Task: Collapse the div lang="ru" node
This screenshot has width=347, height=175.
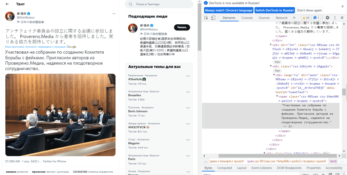Action: pyautogui.click(x=274, y=75)
